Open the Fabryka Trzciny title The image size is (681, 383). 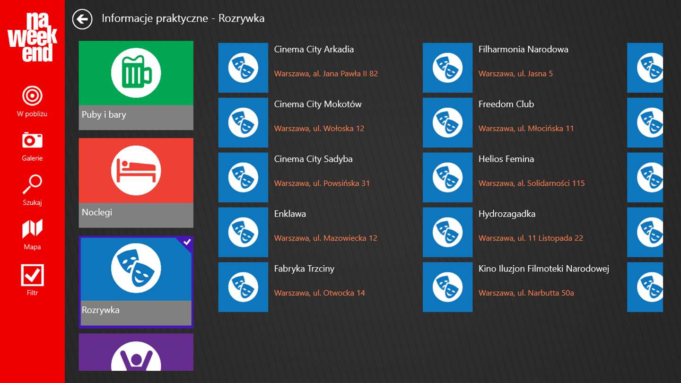tap(304, 269)
